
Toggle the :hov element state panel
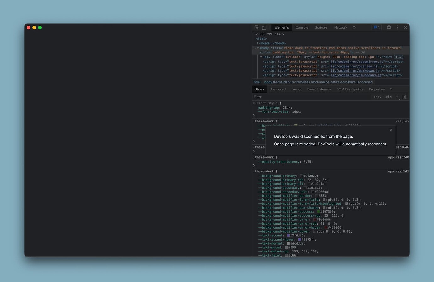coord(377,97)
